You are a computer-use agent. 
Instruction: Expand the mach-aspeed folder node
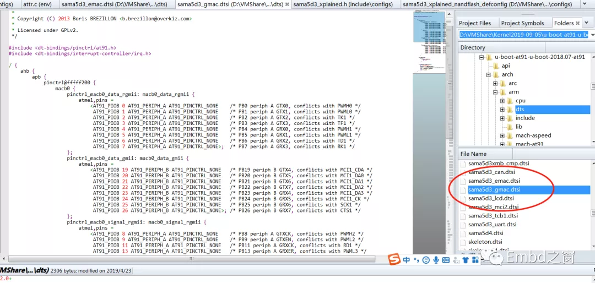pos(502,136)
